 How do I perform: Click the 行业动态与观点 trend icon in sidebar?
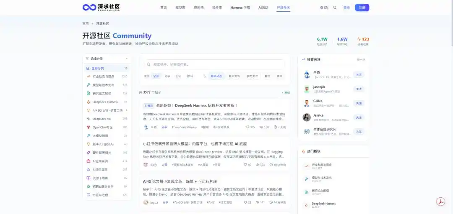89,76
